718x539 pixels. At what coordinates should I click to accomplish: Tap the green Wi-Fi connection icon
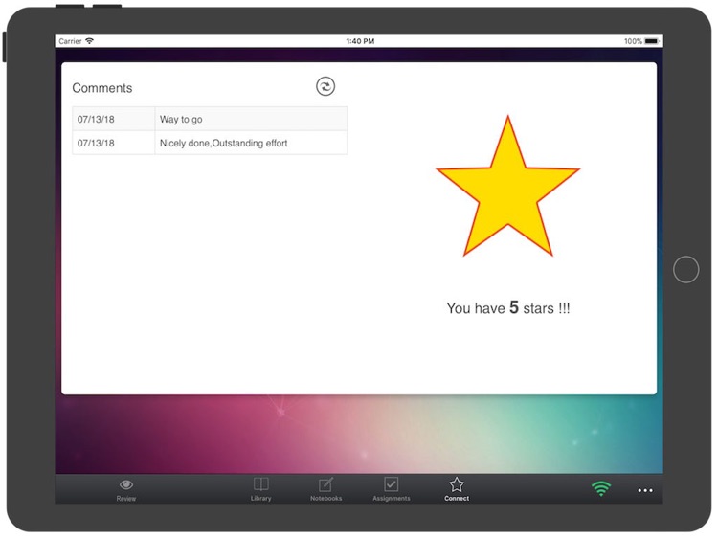[601, 488]
